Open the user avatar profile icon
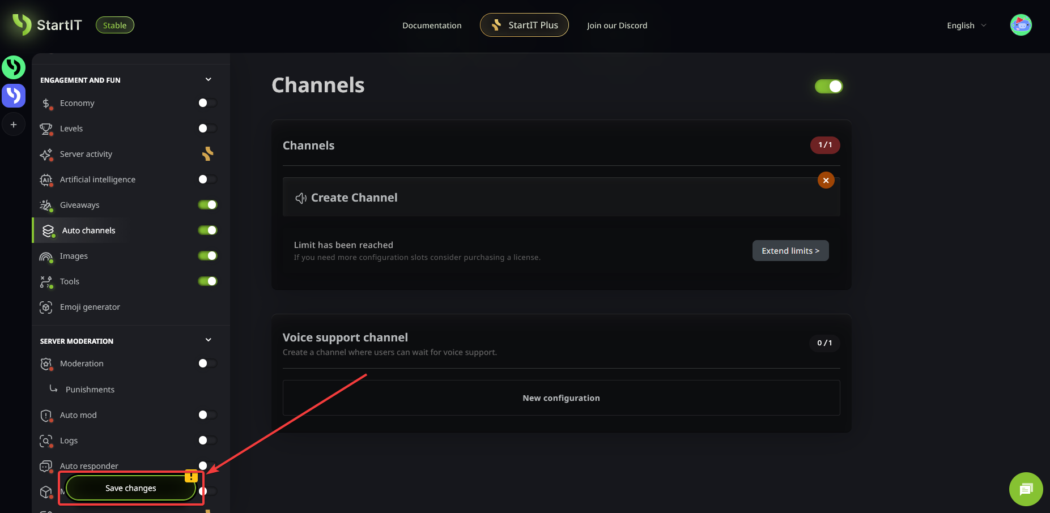 (1021, 25)
